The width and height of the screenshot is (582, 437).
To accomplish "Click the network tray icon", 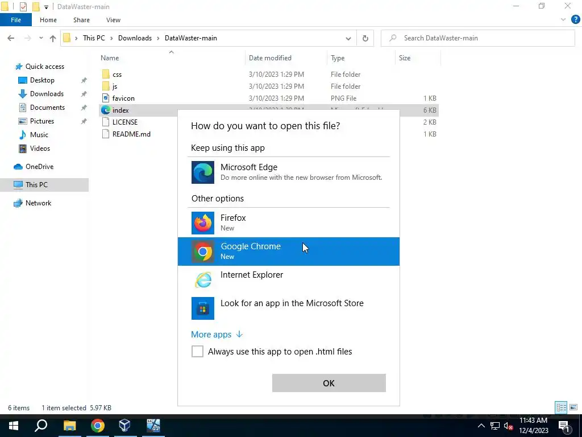I will click(495, 426).
